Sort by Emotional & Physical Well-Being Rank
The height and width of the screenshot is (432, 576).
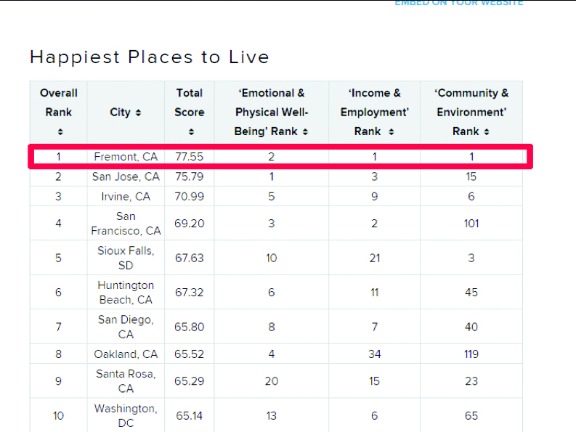click(x=305, y=131)
